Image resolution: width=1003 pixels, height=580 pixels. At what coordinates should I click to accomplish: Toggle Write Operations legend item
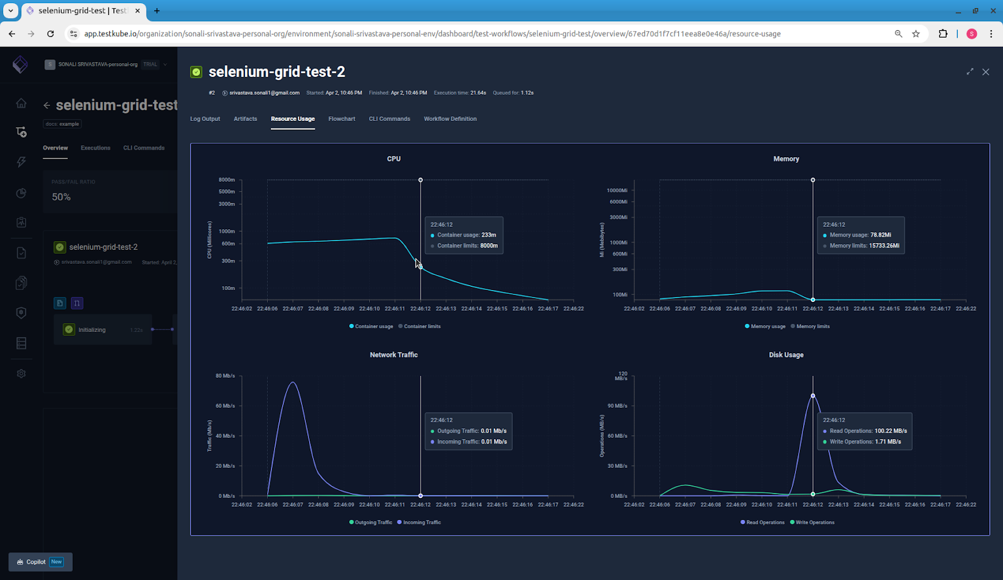(812, 522)
